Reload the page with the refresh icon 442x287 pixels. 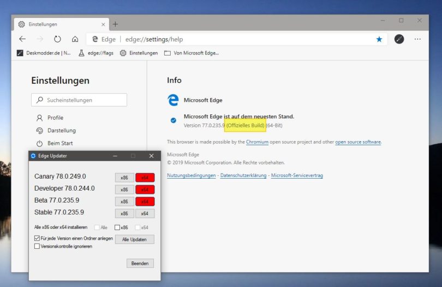(x=57, y=39)
